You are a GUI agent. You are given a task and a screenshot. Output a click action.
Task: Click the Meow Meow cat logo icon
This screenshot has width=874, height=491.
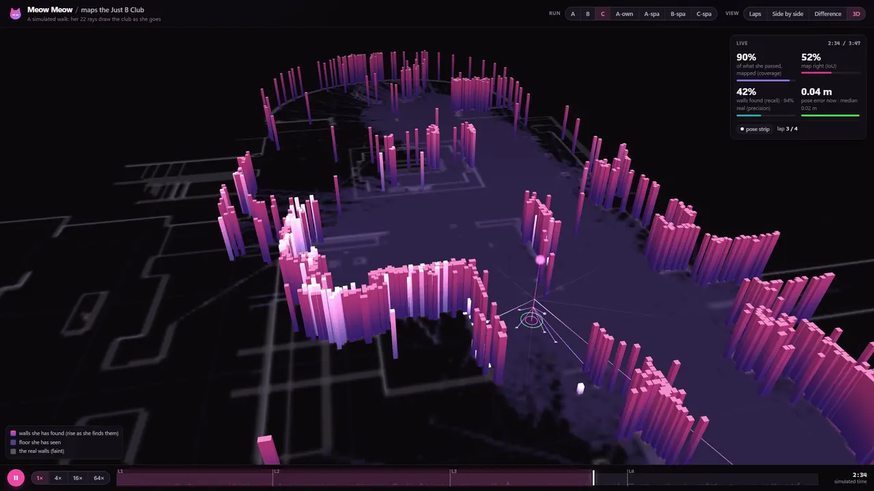pos(15,14)
